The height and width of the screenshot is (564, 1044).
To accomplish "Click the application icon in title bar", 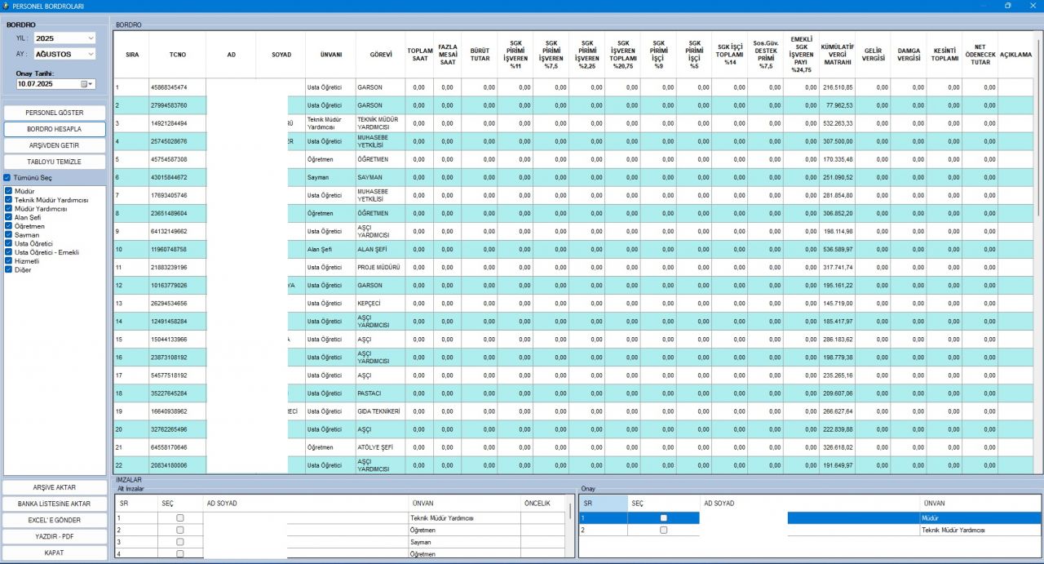I will click(6, 6).
